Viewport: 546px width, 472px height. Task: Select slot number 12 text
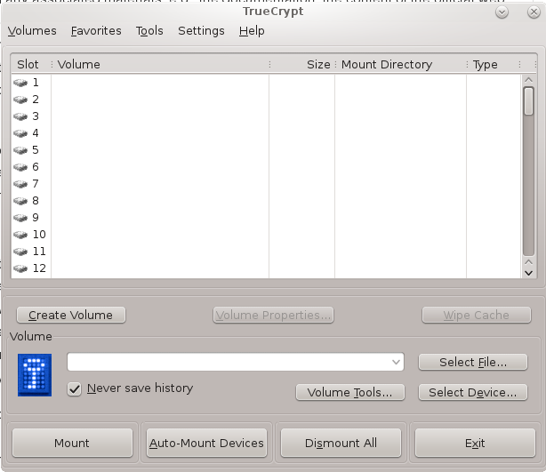tap(39, 268)
